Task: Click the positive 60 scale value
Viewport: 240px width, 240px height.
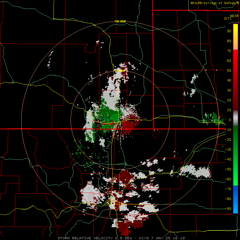Action: 229,61
